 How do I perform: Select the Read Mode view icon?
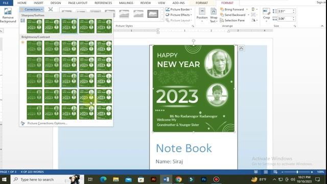click(256, 172)
